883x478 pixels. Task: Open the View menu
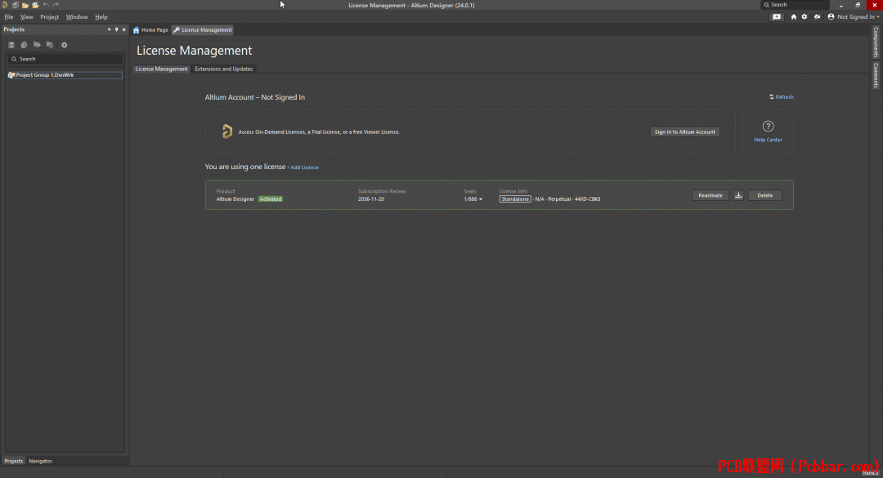point(26,17)
